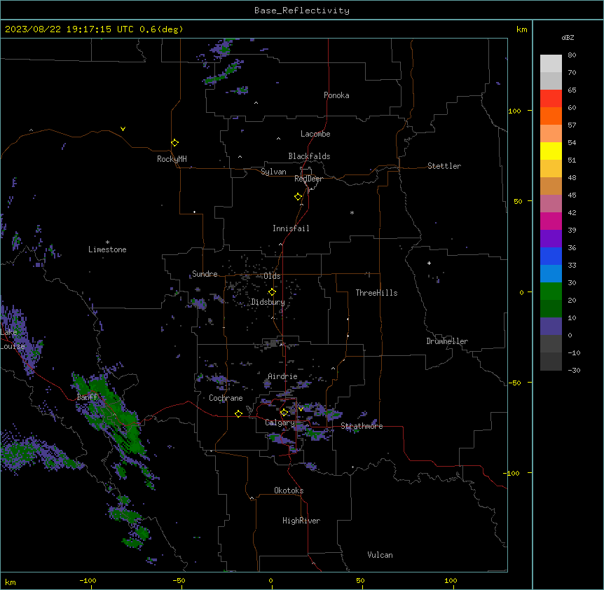Click the yellow 54 dBZ legend swatch
Image resolution: width=604 pixels, height=590 pixels.
(551, 151)
